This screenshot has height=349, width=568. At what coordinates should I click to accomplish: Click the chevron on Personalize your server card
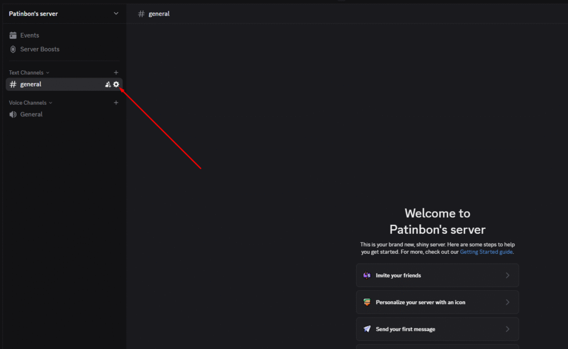(x=508, y=302)
